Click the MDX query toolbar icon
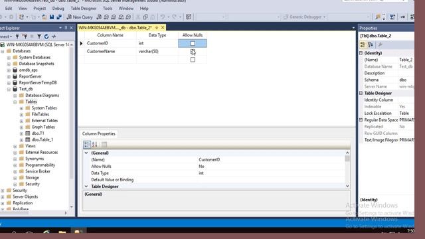 click(x=106, y=17)
